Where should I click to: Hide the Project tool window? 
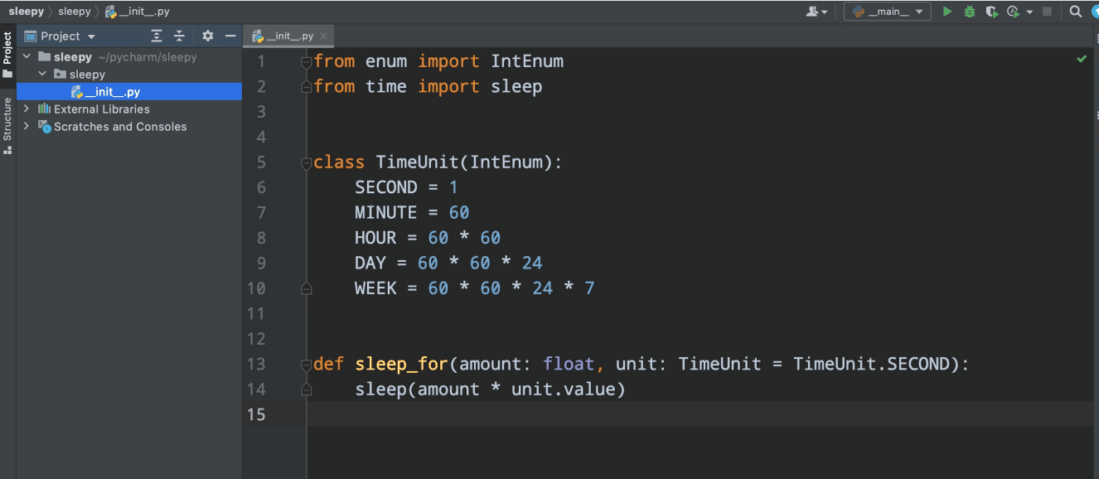[x=230, y=36]
